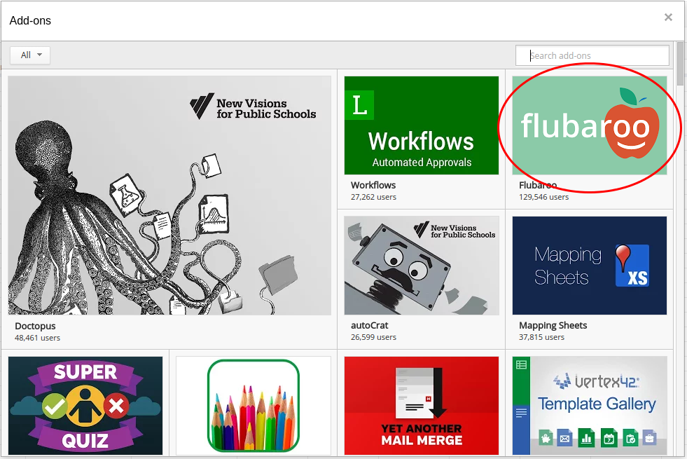Click the 37,815 users text under Mapping Sheets
Viewport: 687px width, 459px height.
541,337
